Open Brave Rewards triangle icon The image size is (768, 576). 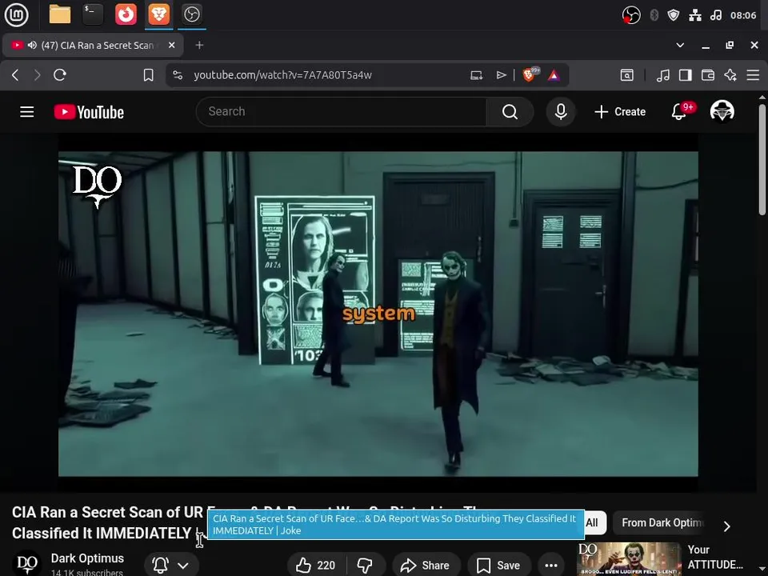(554, 75)
